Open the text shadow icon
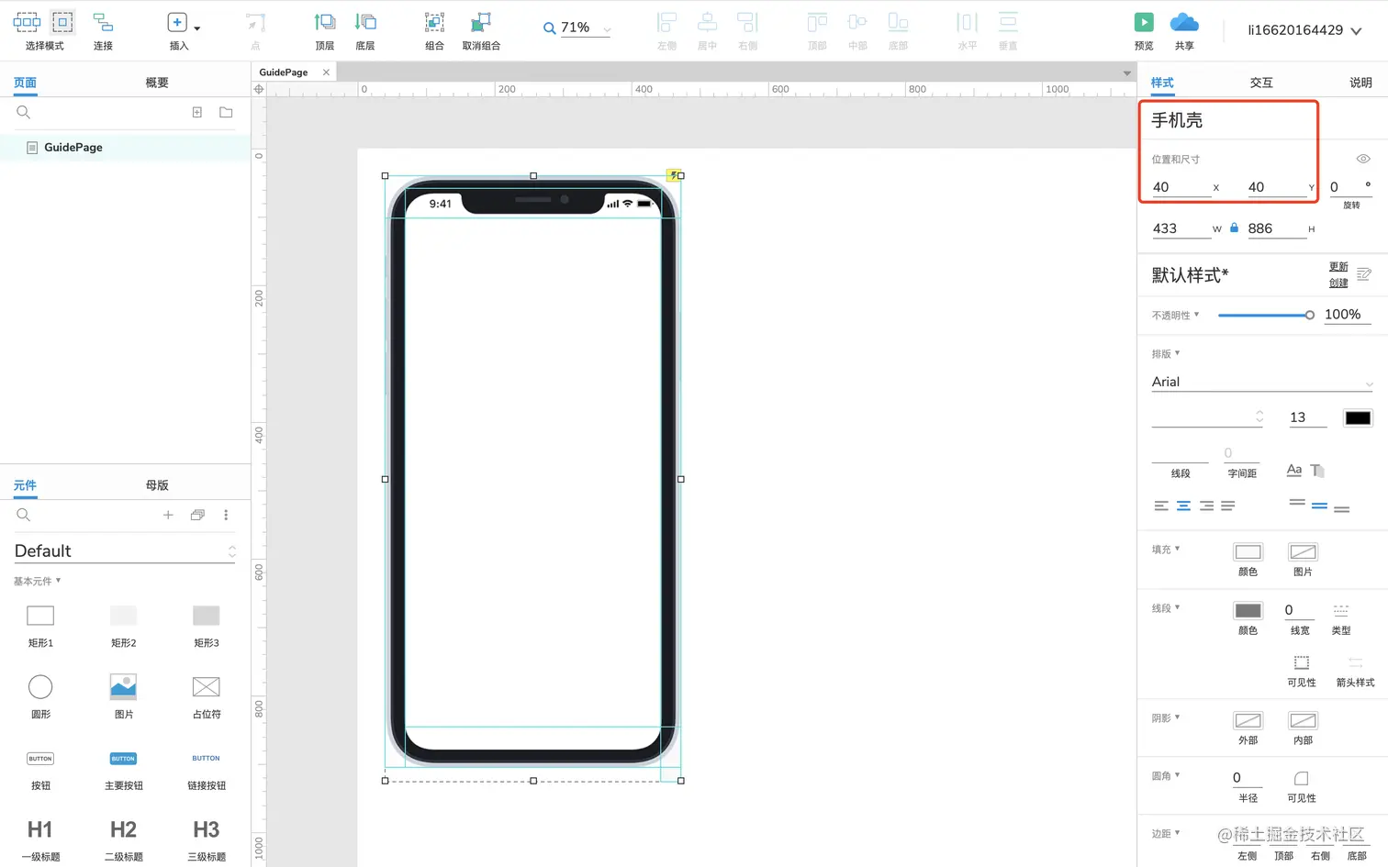Image resolution: width=1388 pixels, height=867 pixels. pos(1317,471)
